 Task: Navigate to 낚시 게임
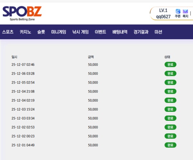(x=80, y=32)
